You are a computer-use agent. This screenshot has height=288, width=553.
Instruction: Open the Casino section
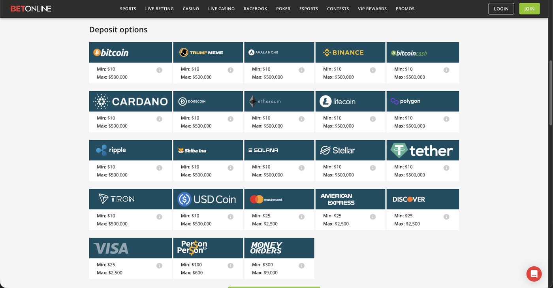coord(191,9)
